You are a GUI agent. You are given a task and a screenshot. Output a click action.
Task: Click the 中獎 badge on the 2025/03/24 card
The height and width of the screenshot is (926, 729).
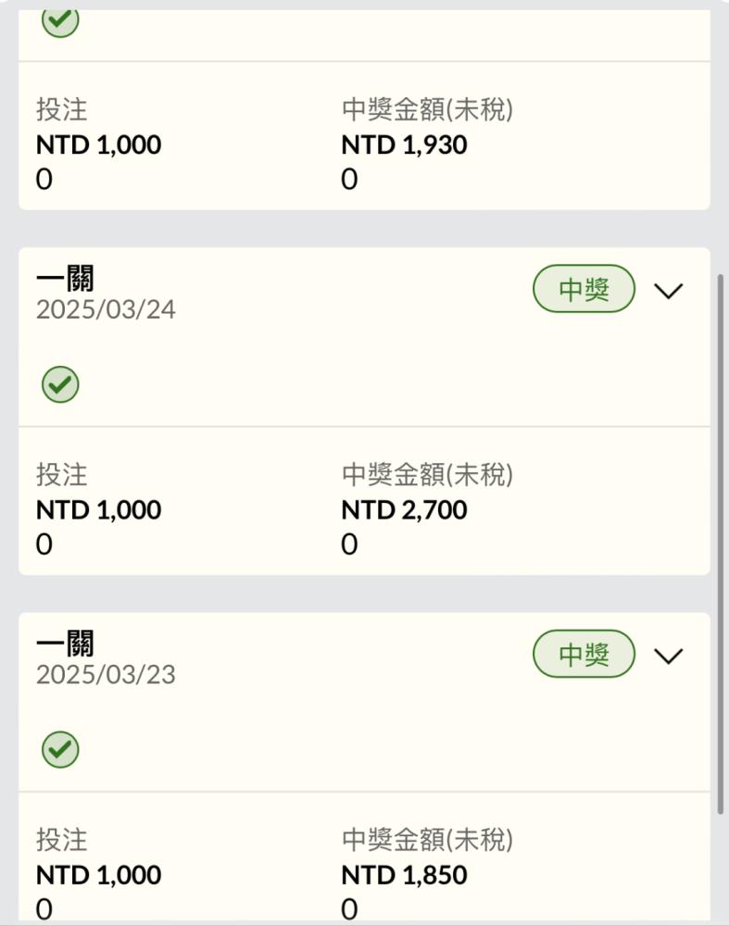[x=584, y=289]
